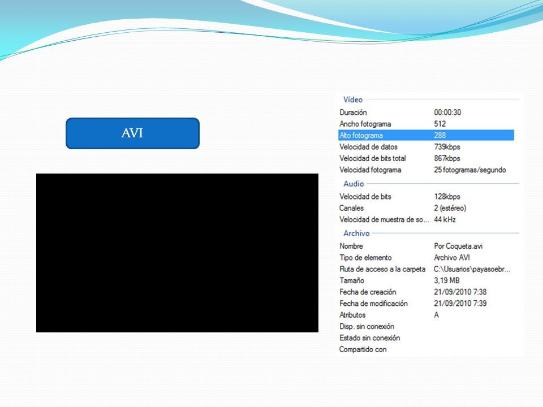The width and height of the screenshot is (543, 407).
Task: Click the black video preview area
Action: click(x=177, y=253)
